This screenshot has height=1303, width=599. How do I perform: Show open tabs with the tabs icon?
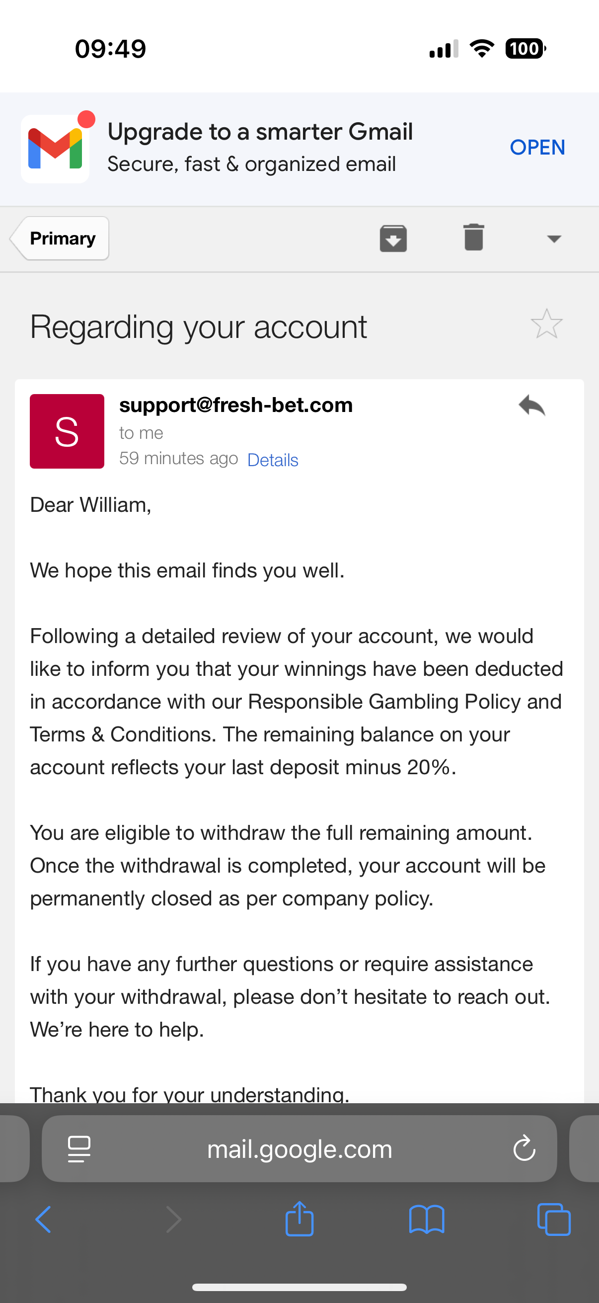coord(553,1219)
